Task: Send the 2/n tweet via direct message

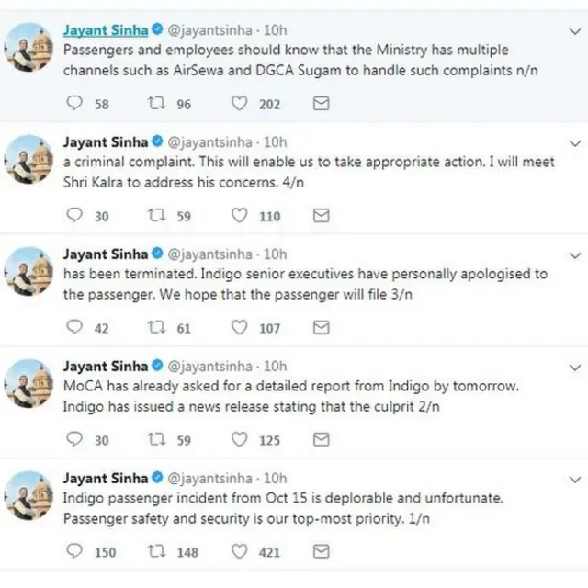Action: [322, 440]
